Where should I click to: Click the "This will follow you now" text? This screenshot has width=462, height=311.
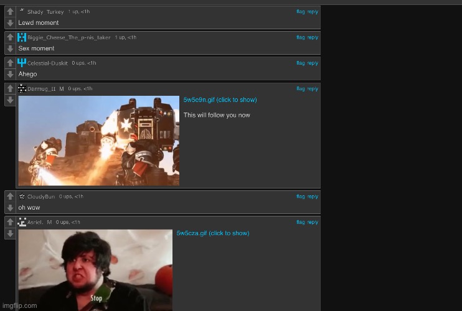click(x=217, y=115)
